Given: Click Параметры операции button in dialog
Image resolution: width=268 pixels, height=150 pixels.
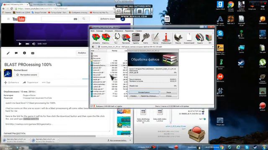Looking at the screenshot, I should (149, 96).
